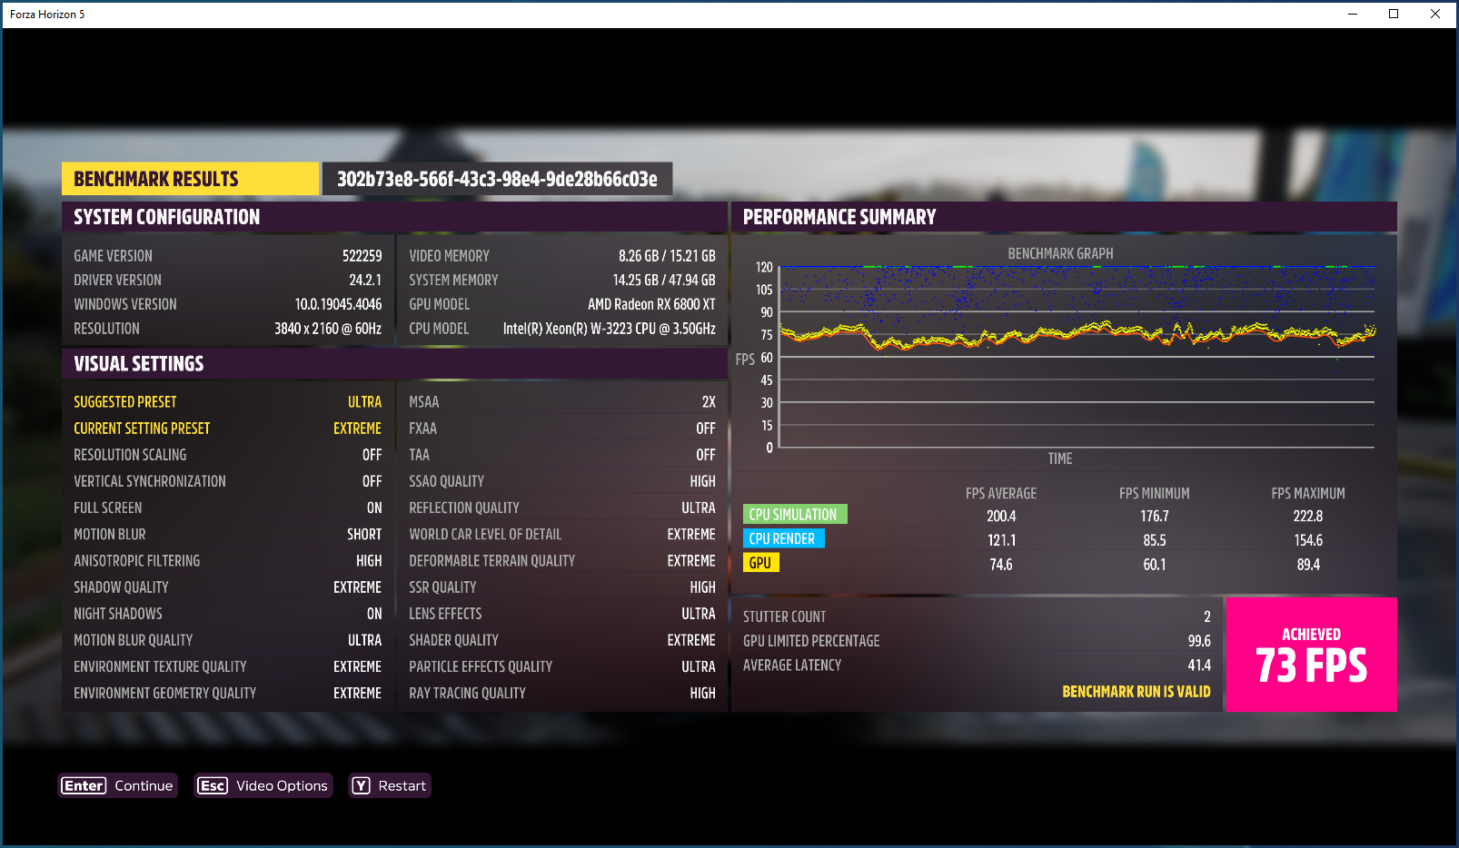Viewport: 1459px width, 848px height.
Task: Click the Driver Version 24.2.1 row
Action: coord(228,281)
